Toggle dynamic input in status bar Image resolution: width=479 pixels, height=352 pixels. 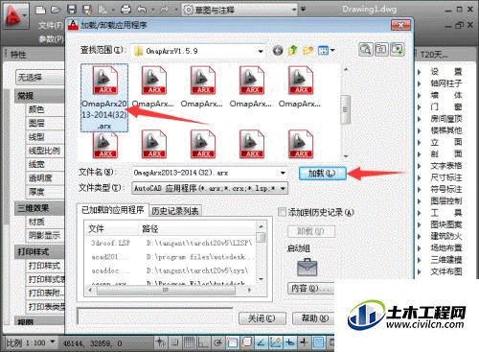tap(289, 342)
